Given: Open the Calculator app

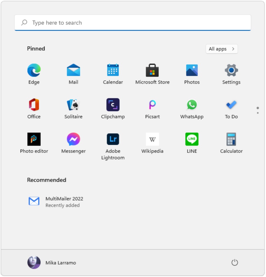Looking at the screenshot, I should click(231, 139).
